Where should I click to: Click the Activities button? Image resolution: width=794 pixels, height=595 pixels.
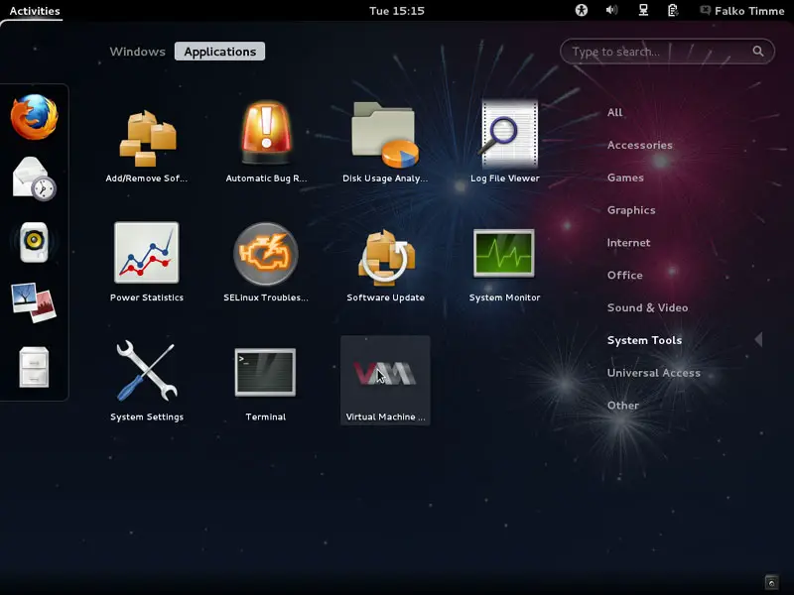point(35,11)
